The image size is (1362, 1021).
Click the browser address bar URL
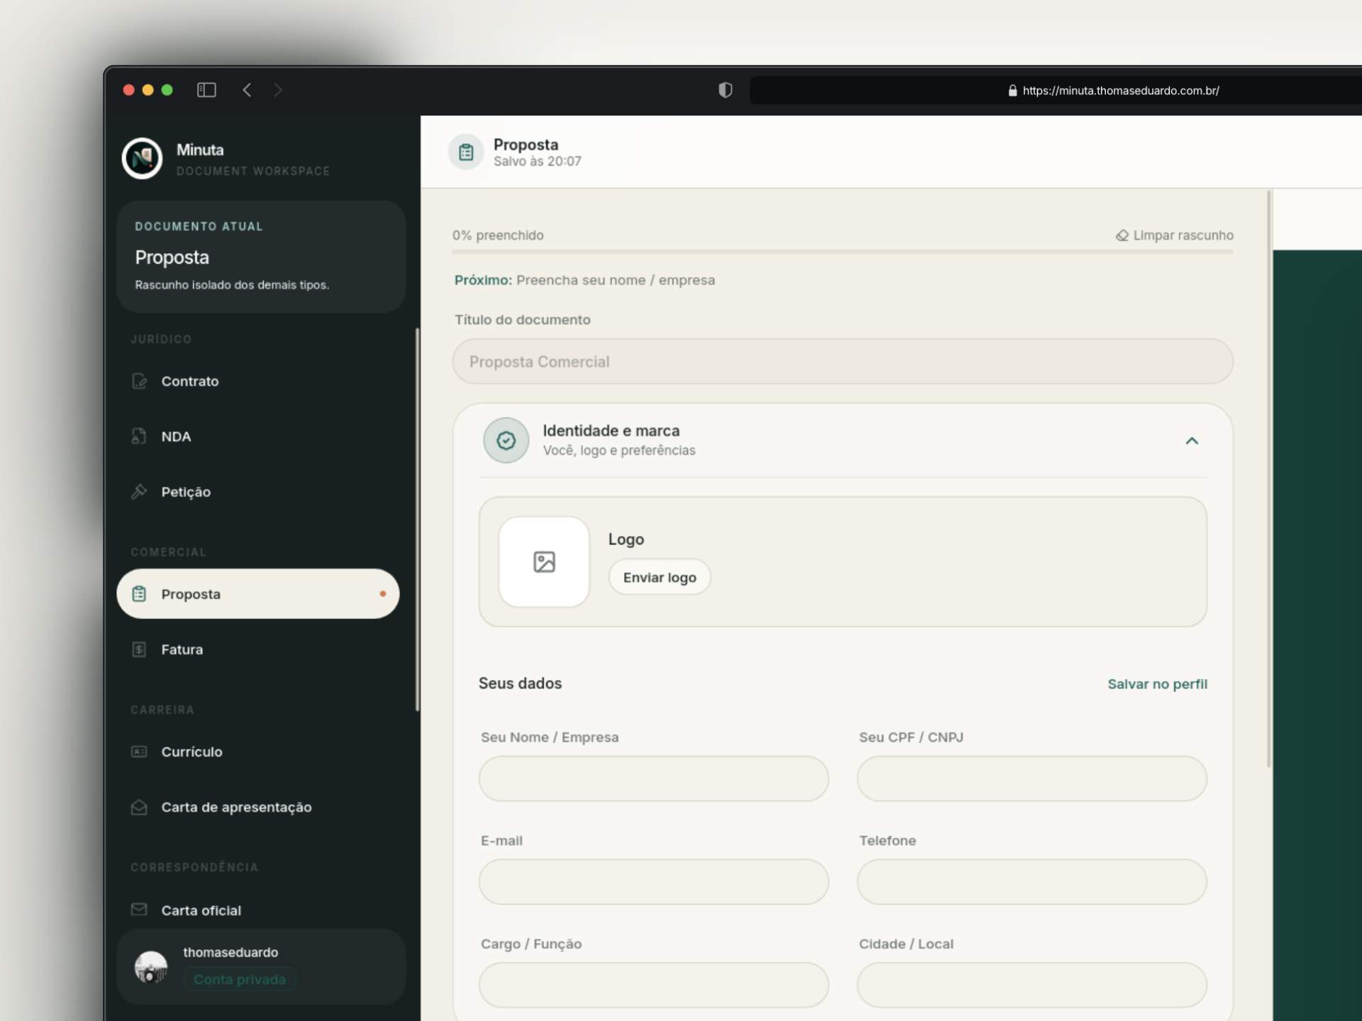1121,91
